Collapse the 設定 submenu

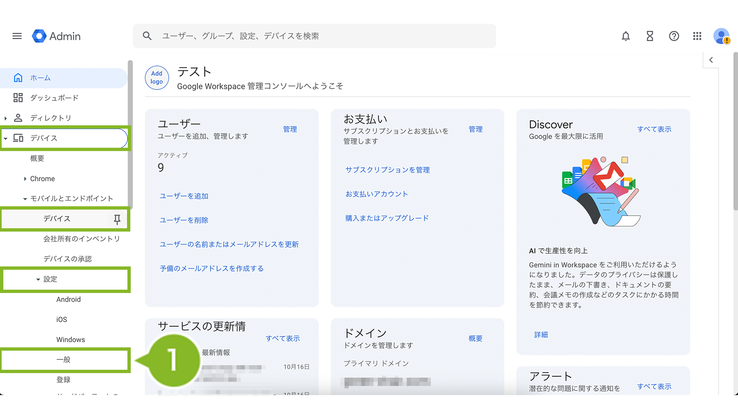click(38, 279)
